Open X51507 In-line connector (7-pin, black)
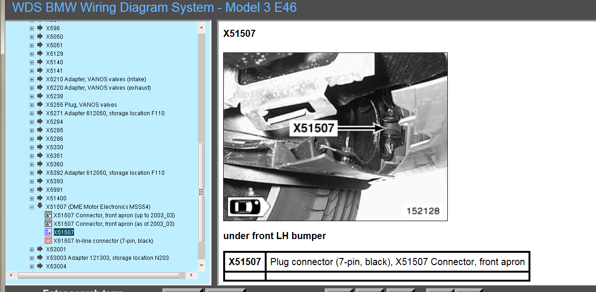 click(x=103, y=241)
